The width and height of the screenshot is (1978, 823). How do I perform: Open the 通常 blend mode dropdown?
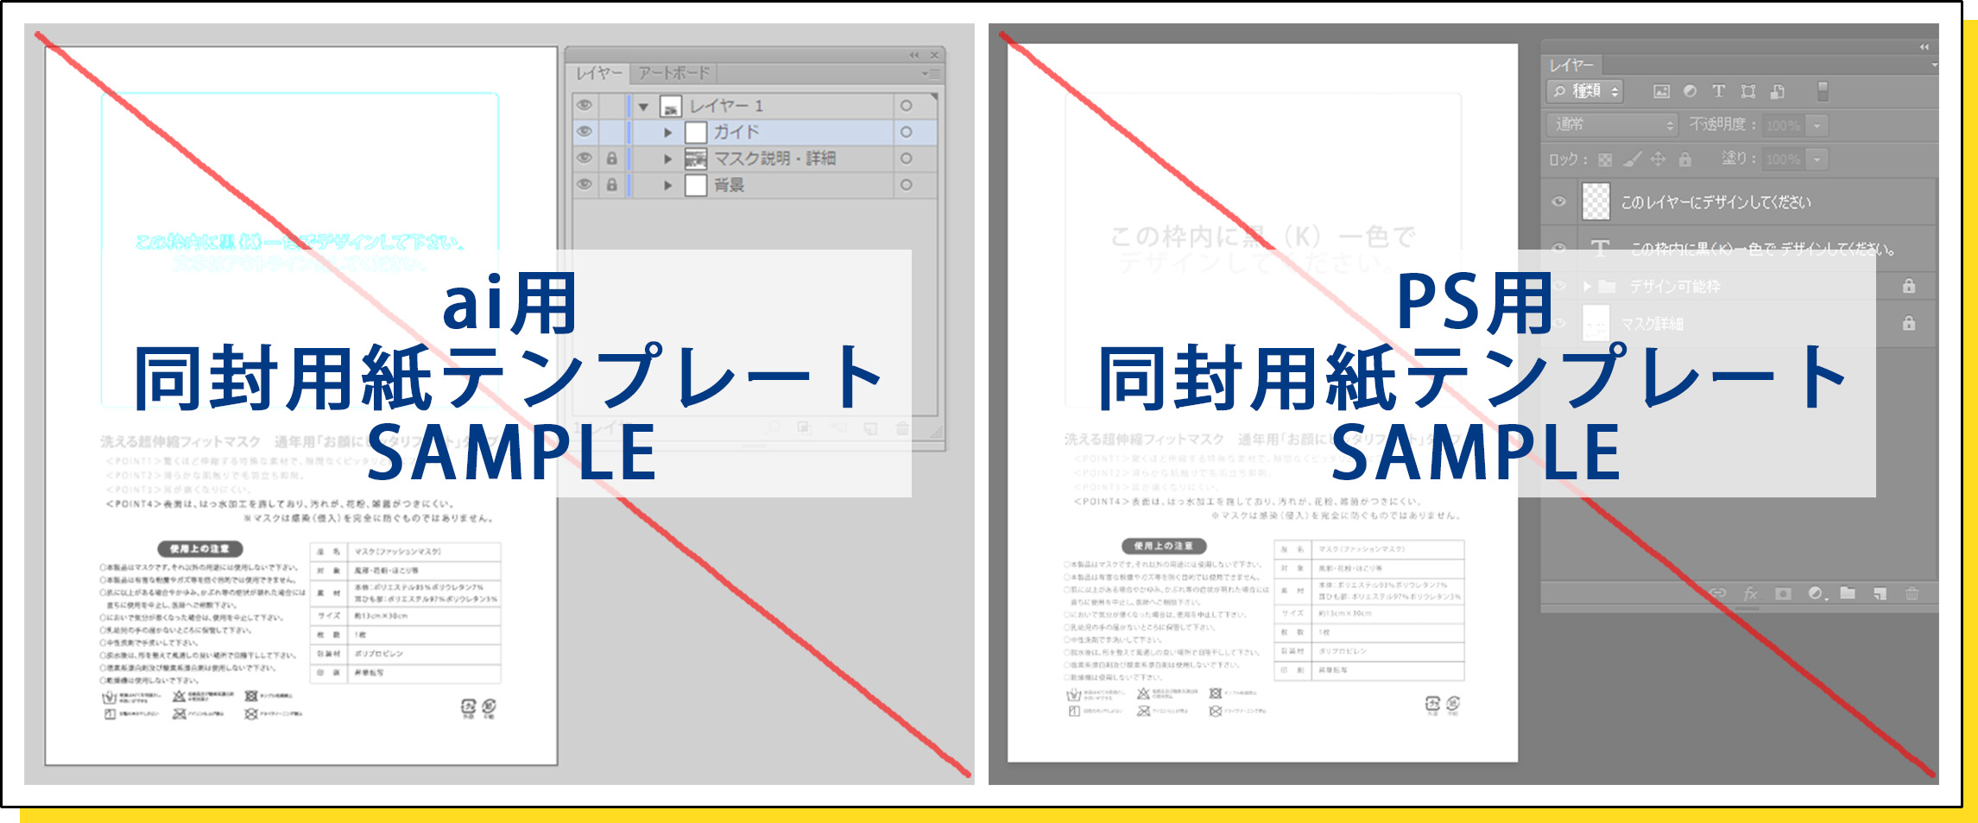1612,125
